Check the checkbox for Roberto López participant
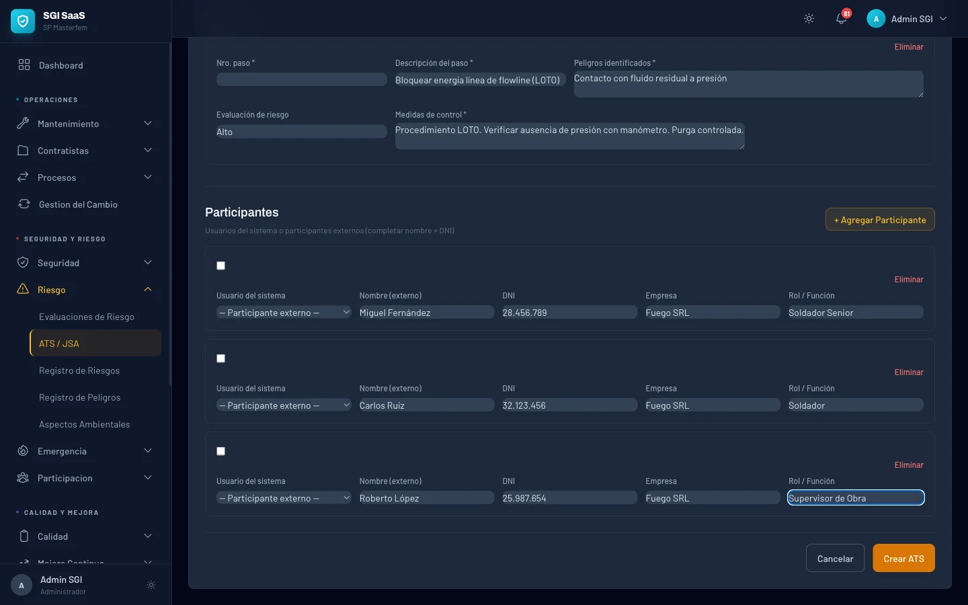This screenshot has height=605, width=968. 220,451
